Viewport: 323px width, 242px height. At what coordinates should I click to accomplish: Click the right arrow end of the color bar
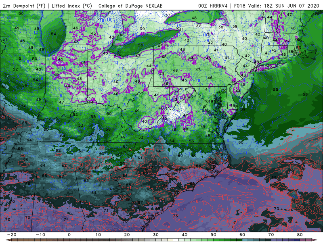tap(315, 240)
